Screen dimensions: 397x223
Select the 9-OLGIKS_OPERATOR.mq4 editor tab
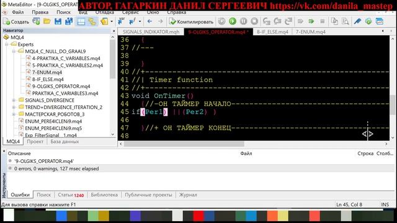[218, 32]
